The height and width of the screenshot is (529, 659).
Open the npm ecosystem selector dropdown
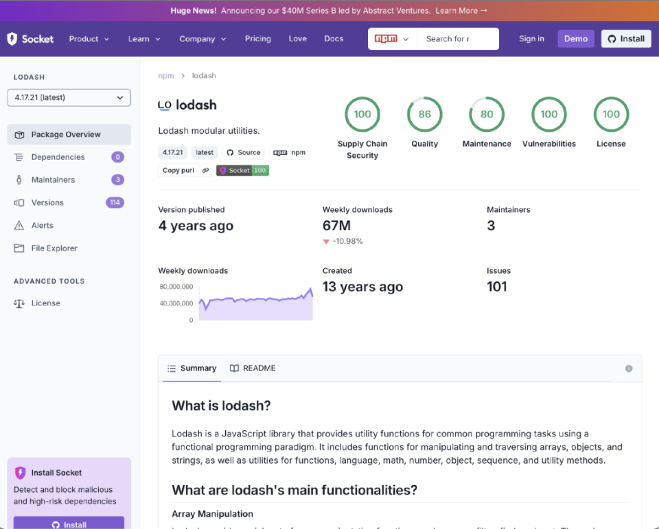pyautogui.click(x=392, y=38)
